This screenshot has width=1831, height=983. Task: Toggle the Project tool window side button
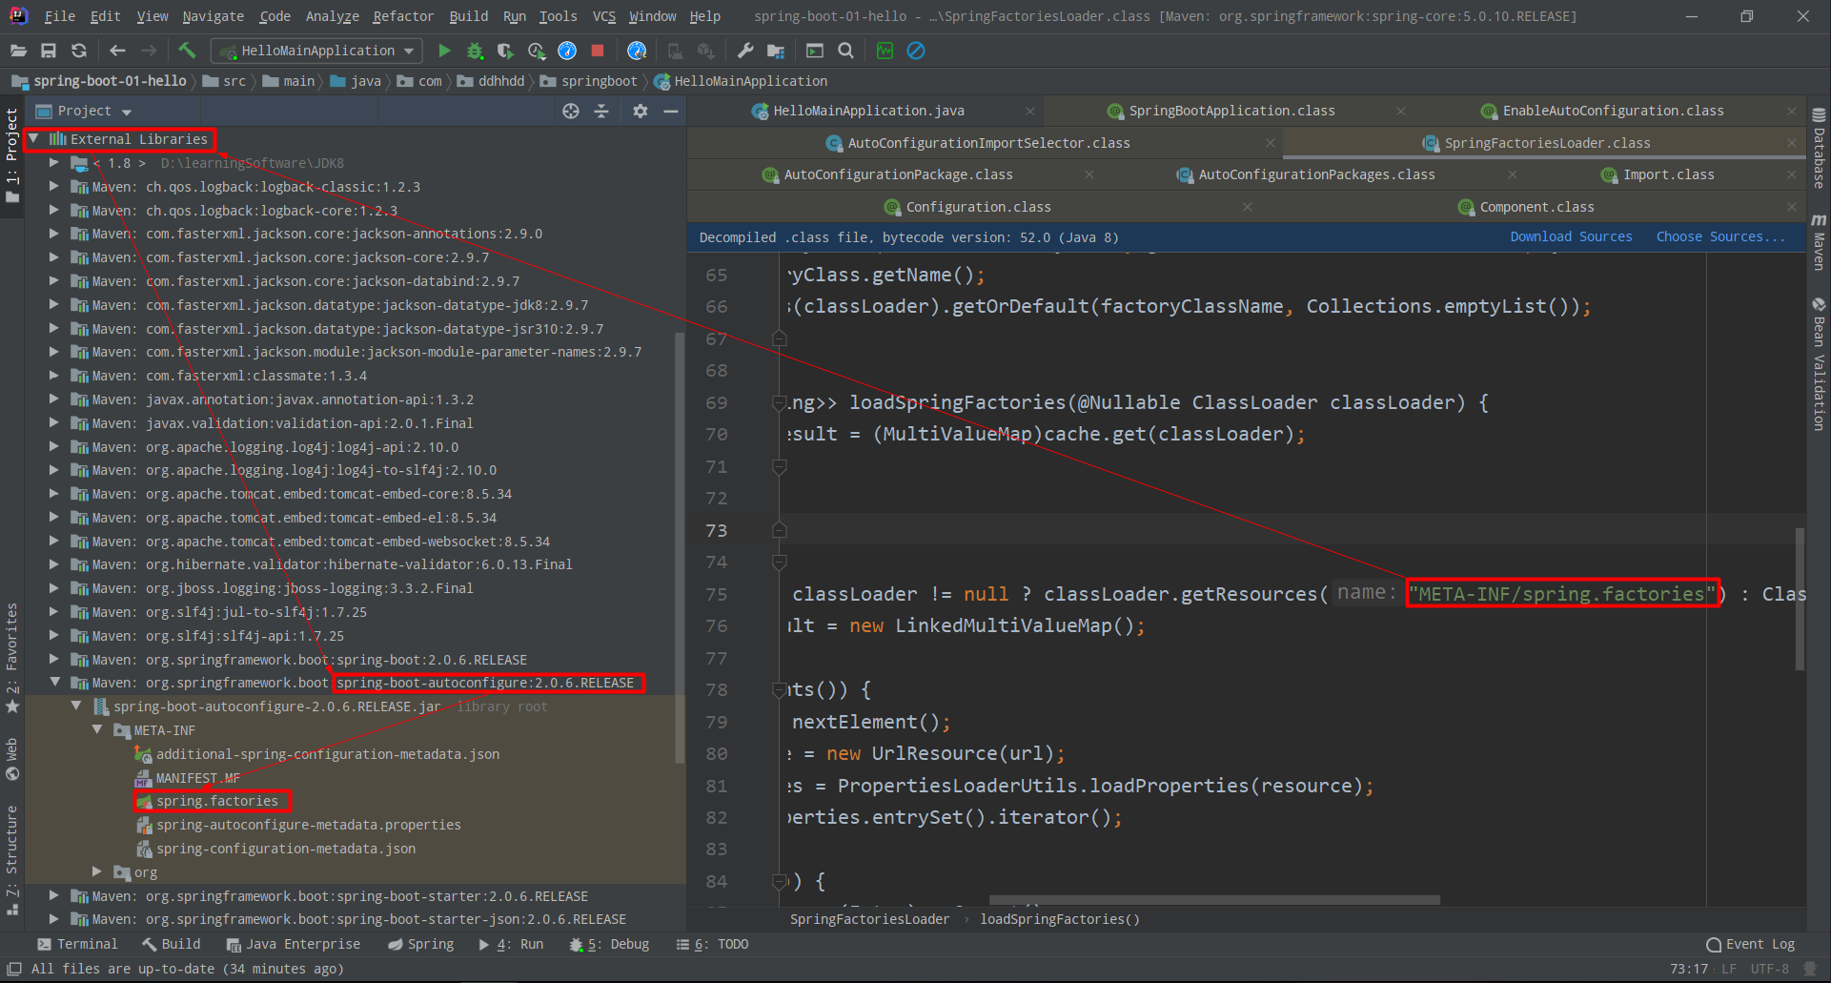12,154
